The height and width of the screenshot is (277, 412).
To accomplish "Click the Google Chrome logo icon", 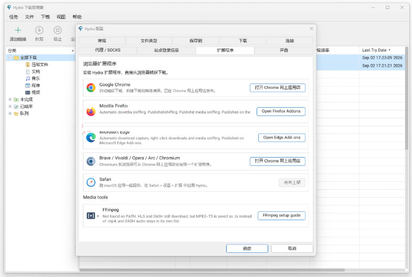I will click(x=91, y=88).
